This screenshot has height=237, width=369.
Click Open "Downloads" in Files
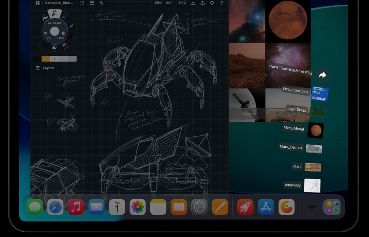pos(322,75)
